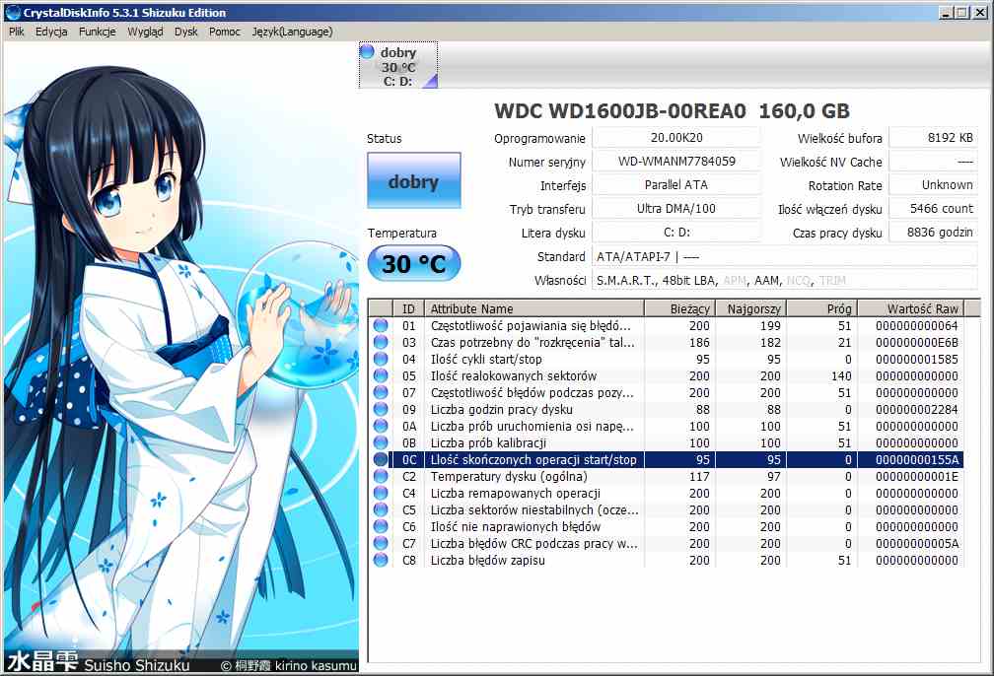
Task: Select row 'Ilość cykli start/stop'
Action: [666, 360]
